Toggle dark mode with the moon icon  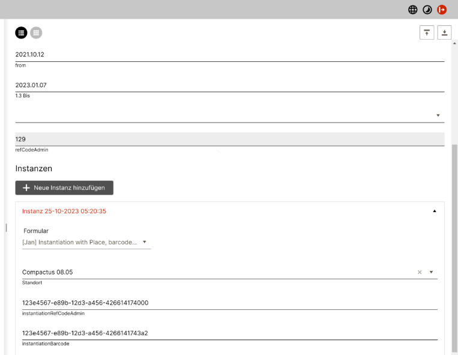tap(427, 10)
